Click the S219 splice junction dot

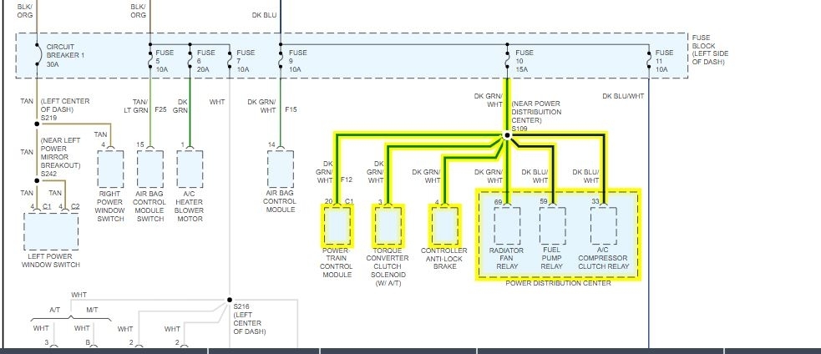tap(37, 124)
